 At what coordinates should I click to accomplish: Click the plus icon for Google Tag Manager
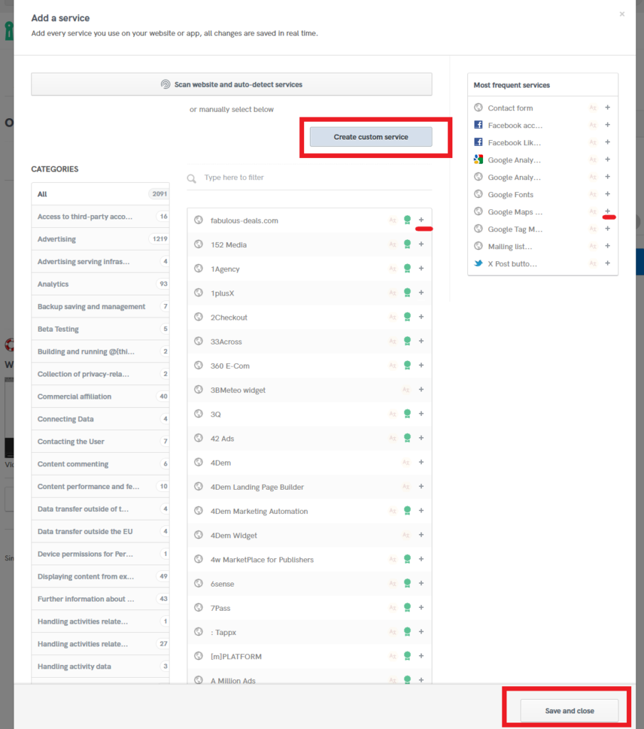pos(608,229)
